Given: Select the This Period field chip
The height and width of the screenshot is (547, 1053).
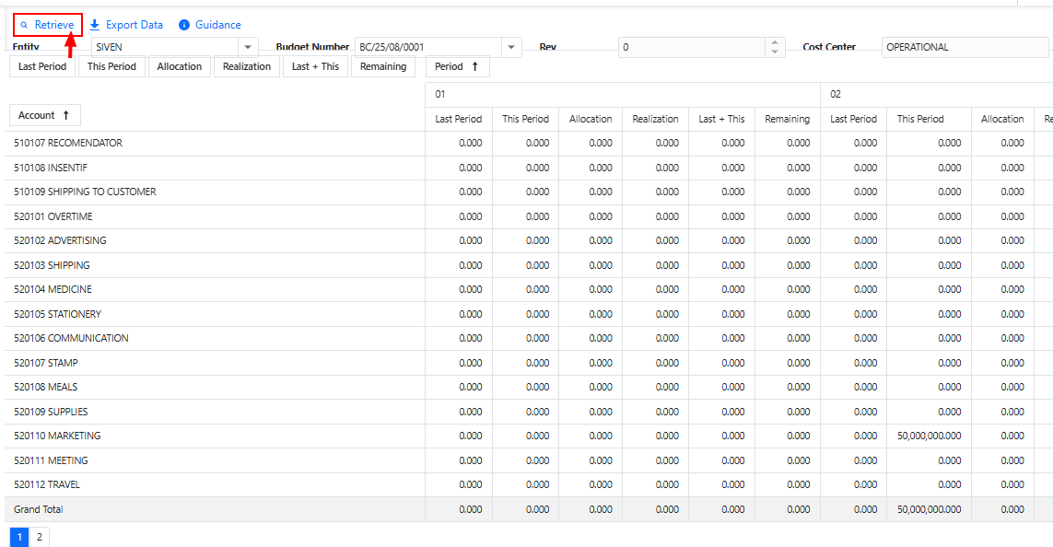Looking at the screenshot, I should point(111,66).
